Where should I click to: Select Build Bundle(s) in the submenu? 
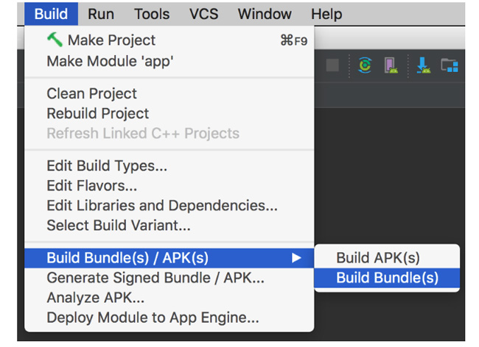[387, 278]
